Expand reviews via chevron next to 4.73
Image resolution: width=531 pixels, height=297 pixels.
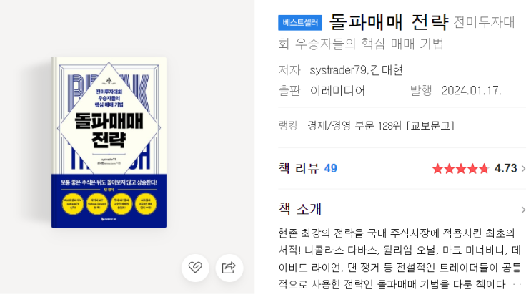[523, 168]
